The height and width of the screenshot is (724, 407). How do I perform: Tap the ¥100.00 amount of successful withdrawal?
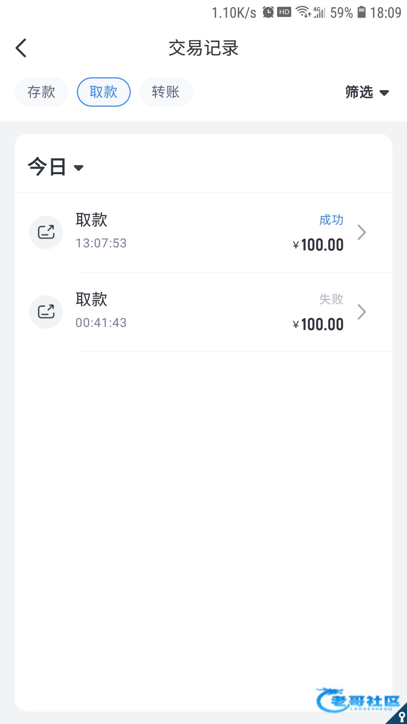318,245
